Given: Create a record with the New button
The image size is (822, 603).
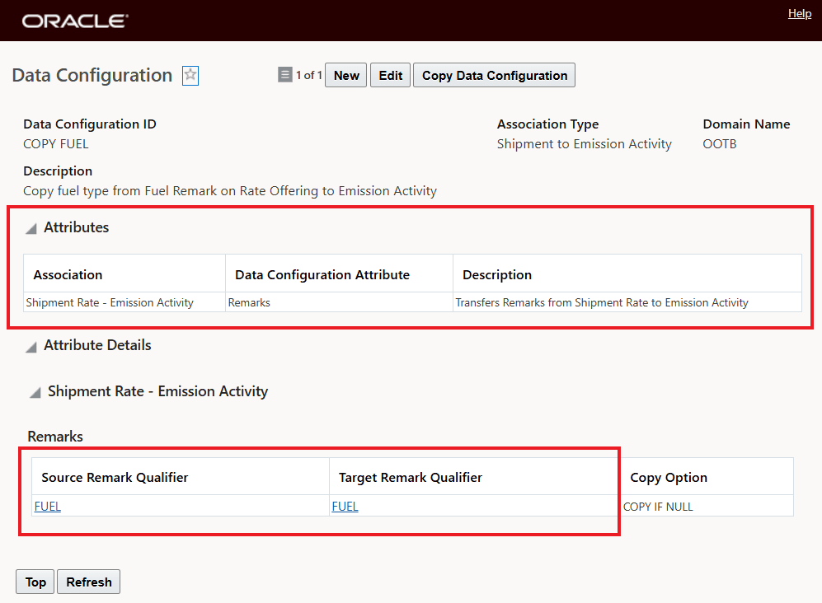Looking at the screenshot, I should 345,75.
